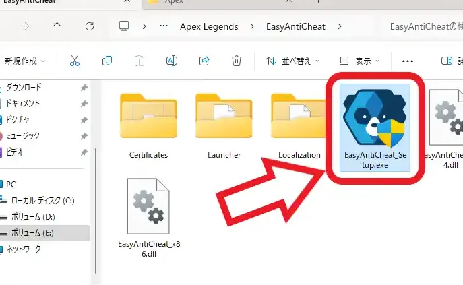Unpin ピクチャ using its pin icon

(x=84, y=120)
